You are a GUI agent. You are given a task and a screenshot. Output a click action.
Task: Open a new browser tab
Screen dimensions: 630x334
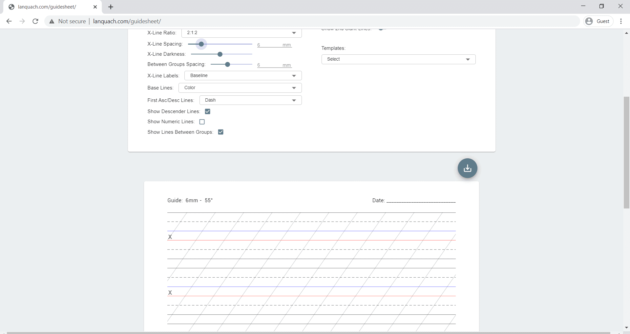(111, 7)
